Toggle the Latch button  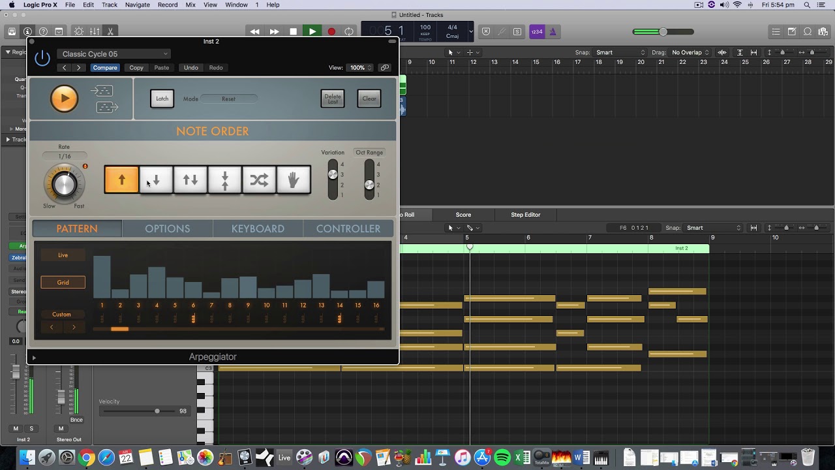162,99
